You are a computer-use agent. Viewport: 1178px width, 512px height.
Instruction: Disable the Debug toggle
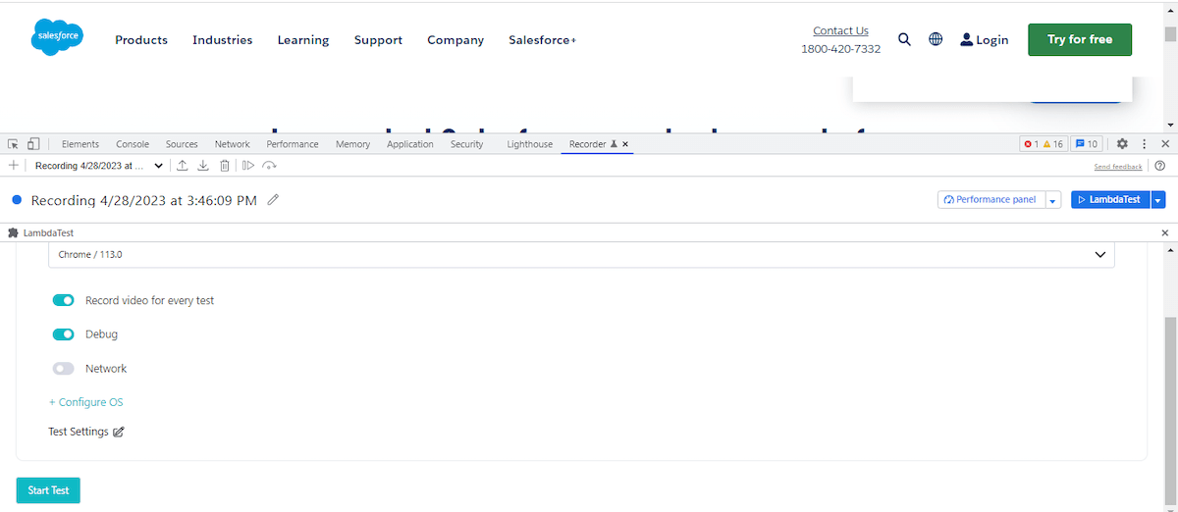63,334
